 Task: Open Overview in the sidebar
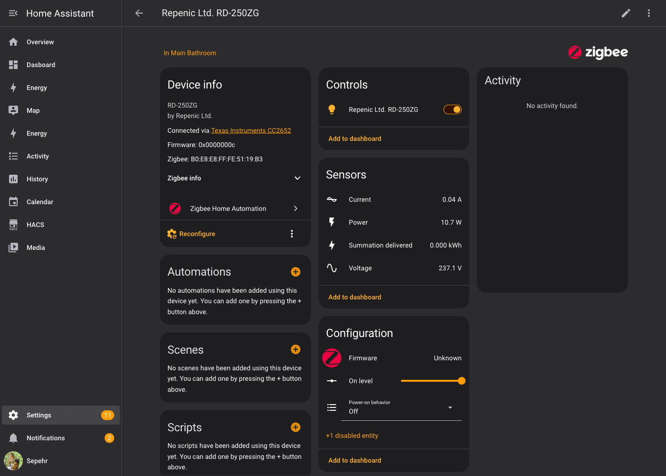point(61,42)
